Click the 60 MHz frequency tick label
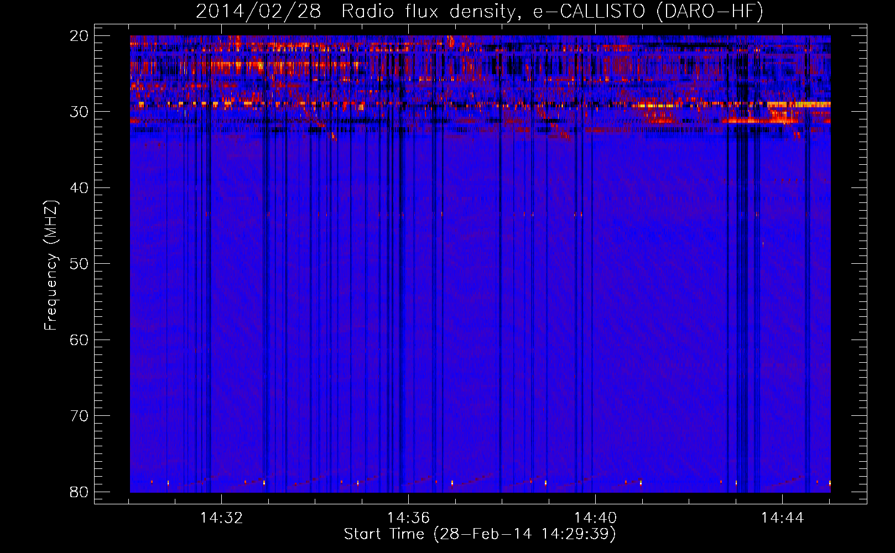Image resolution: width=895 pixels, height=553 pixels. (79, 340)
